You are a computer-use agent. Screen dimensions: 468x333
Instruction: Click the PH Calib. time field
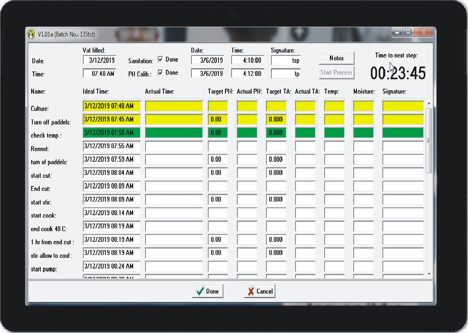[248, 73]
